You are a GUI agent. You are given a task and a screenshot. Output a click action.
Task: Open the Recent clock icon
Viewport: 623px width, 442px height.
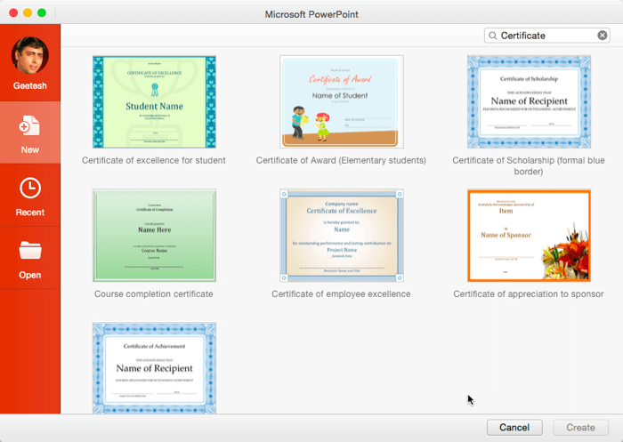[30, 188]
